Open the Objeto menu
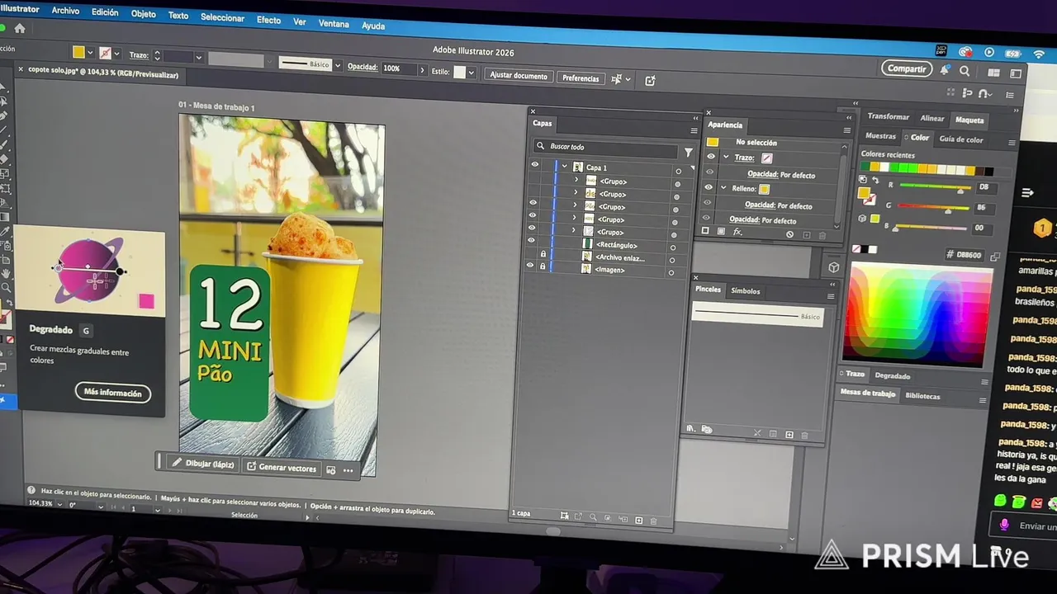The width and height of the screenshot is (1057, 594). point(143,14)
